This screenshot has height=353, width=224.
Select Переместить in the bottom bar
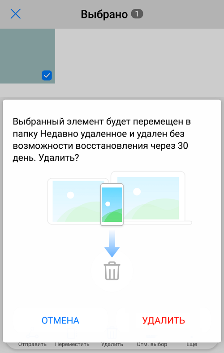tap(72, 344)
